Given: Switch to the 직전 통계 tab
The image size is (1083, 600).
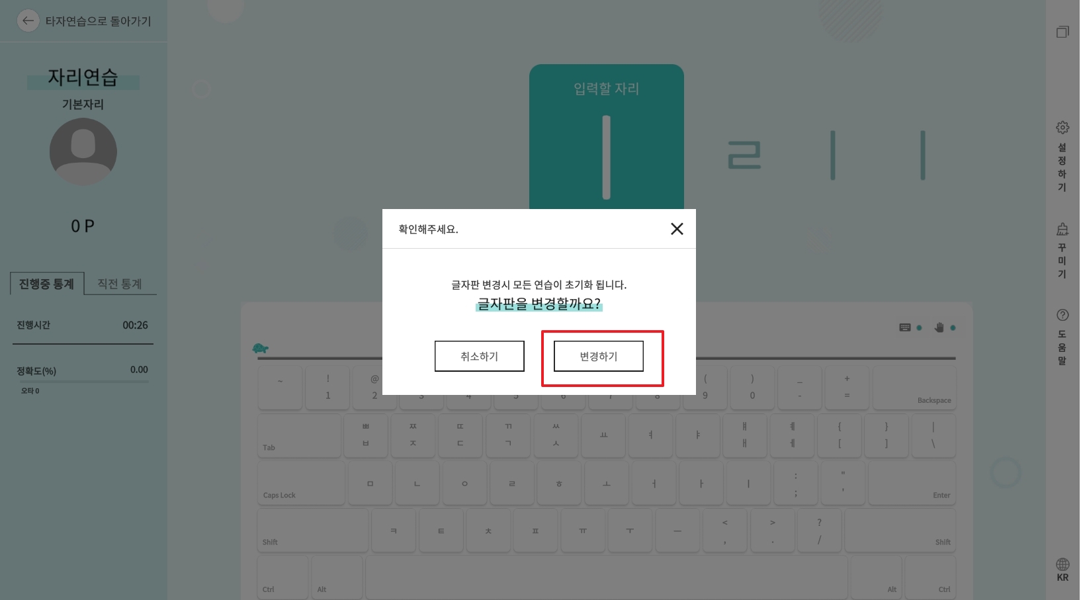Looking at the screenshot, I should click(x=121, y=282).
